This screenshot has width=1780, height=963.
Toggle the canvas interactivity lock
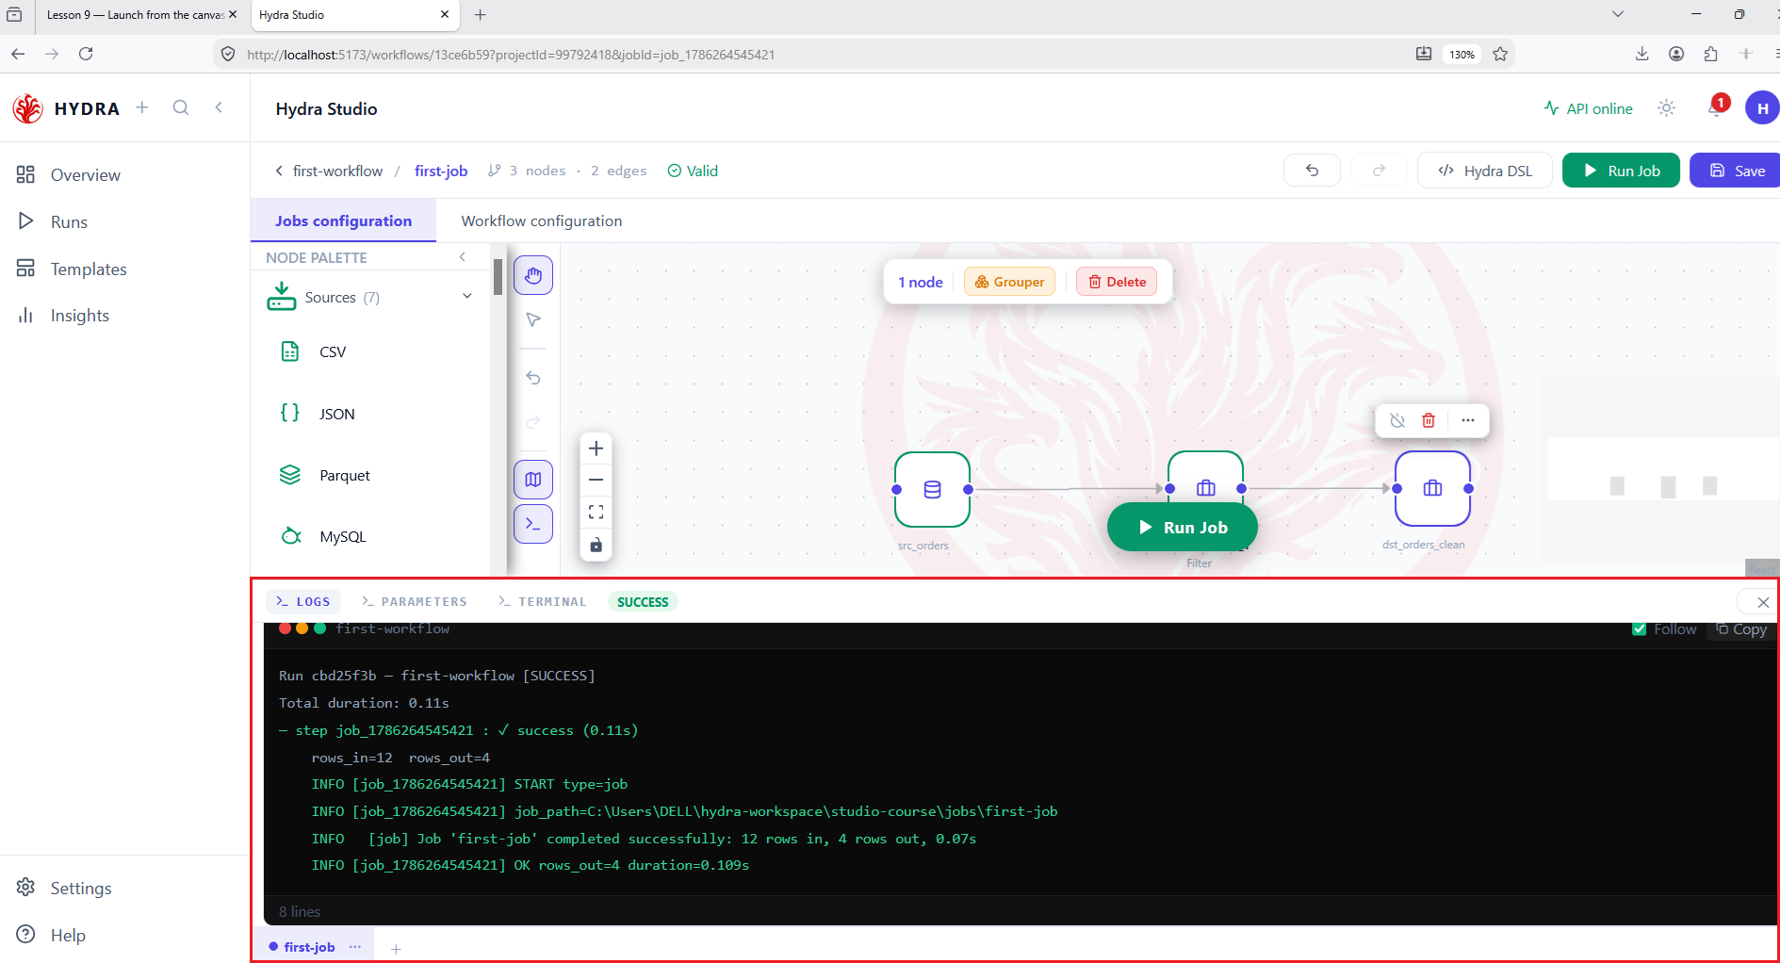(x=596, y=545)
